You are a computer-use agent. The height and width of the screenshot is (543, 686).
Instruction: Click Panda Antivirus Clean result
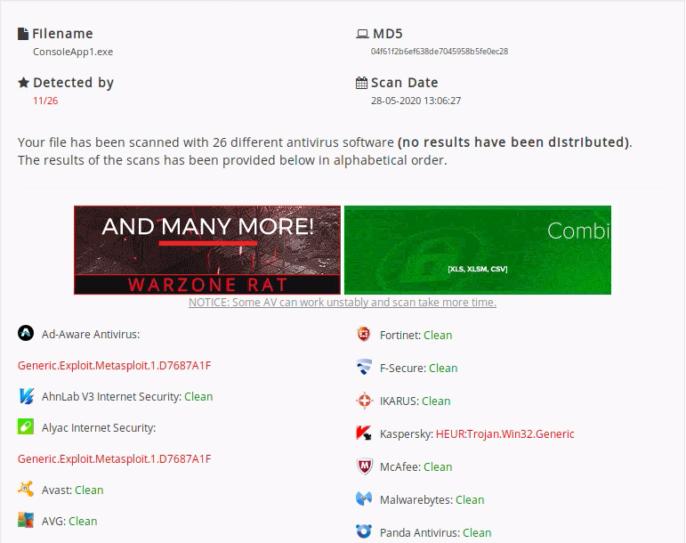(x=477, y=532)
